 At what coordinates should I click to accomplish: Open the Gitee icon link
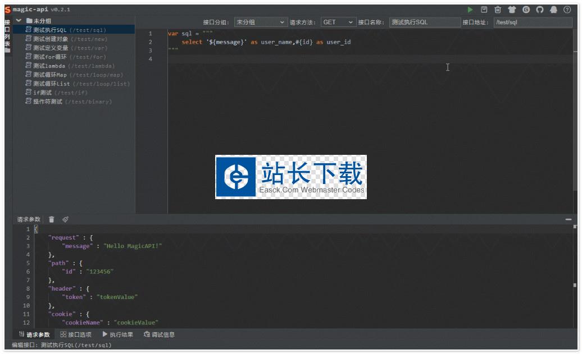pyautogui.click(x=526, y=10)
